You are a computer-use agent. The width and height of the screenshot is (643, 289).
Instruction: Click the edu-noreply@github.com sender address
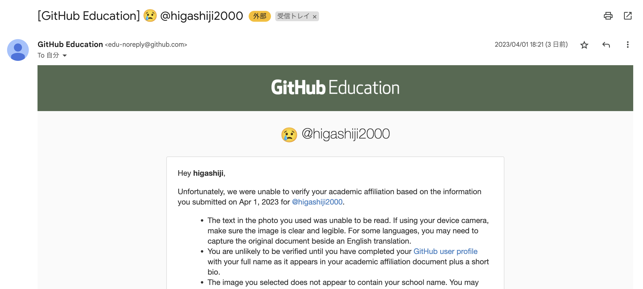[x=146, y=45]
